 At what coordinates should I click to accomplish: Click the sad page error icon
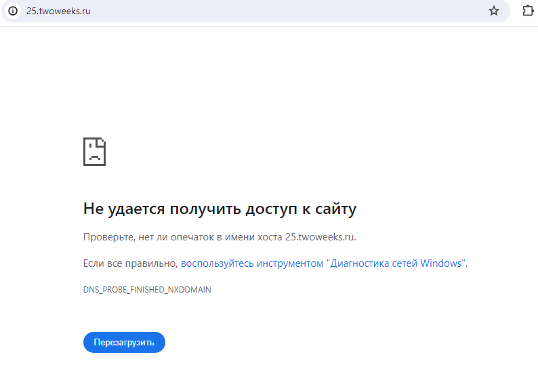(94, 152)
